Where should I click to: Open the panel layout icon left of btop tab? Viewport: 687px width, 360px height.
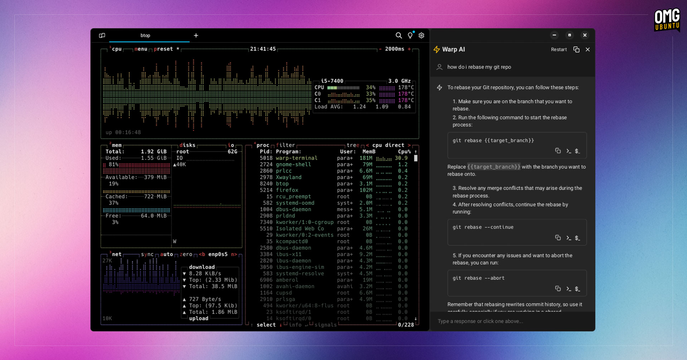[102, 35]
